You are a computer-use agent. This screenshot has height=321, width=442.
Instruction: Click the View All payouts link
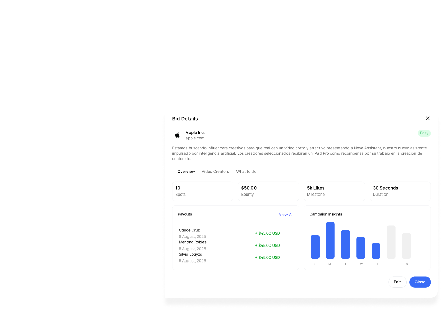click(x=286, y=215)
